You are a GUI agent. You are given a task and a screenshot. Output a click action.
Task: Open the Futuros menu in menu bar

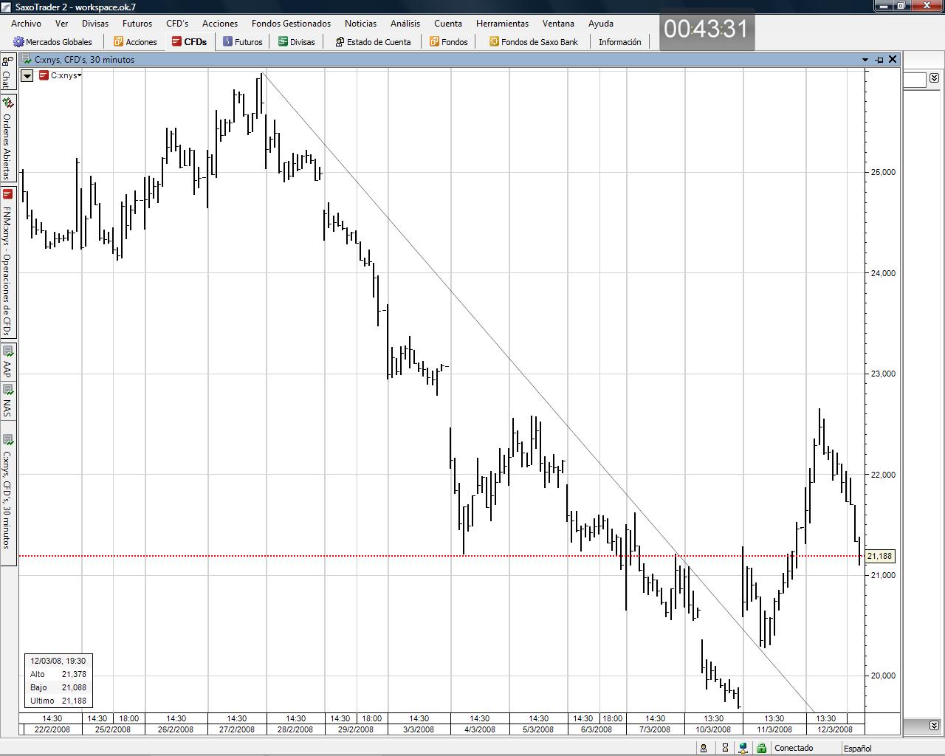point(137,24)
